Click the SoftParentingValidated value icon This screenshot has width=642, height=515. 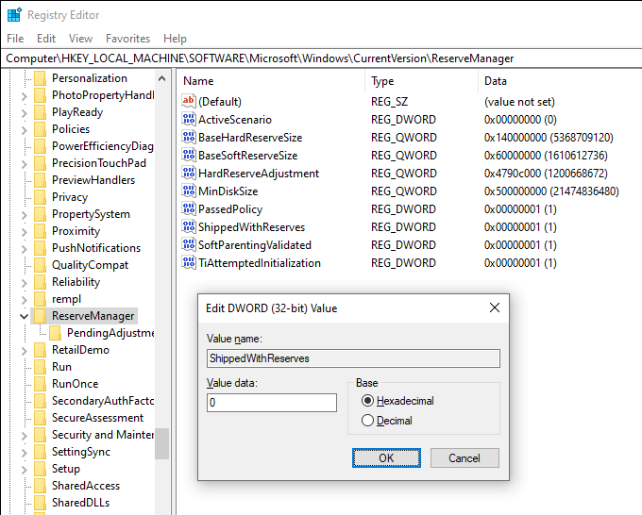click(x=188, y=244)
